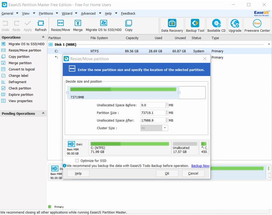Select the C: (NTFS) 71.99 GB block

point(130,148)
